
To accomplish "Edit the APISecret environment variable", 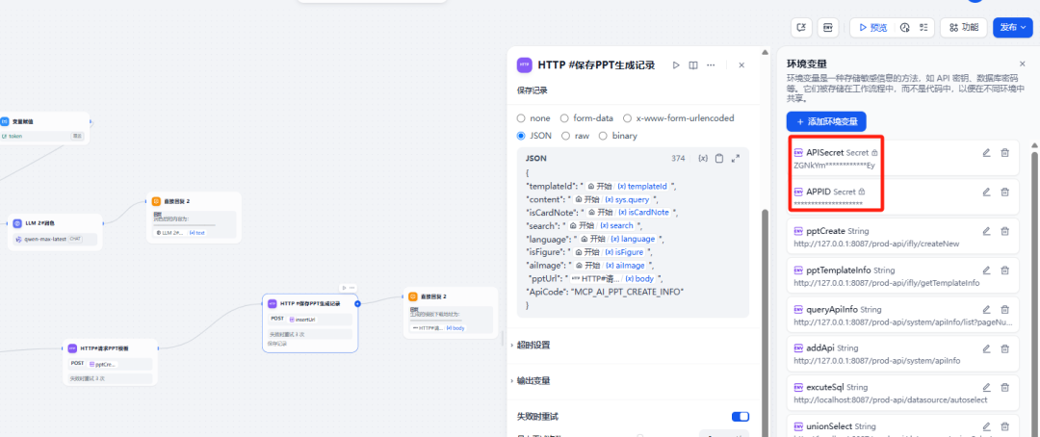I will pos(986,152).
